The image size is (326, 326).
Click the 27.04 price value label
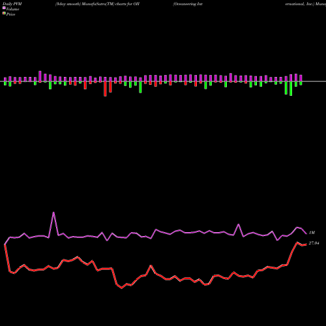click(x=314, y=243)
